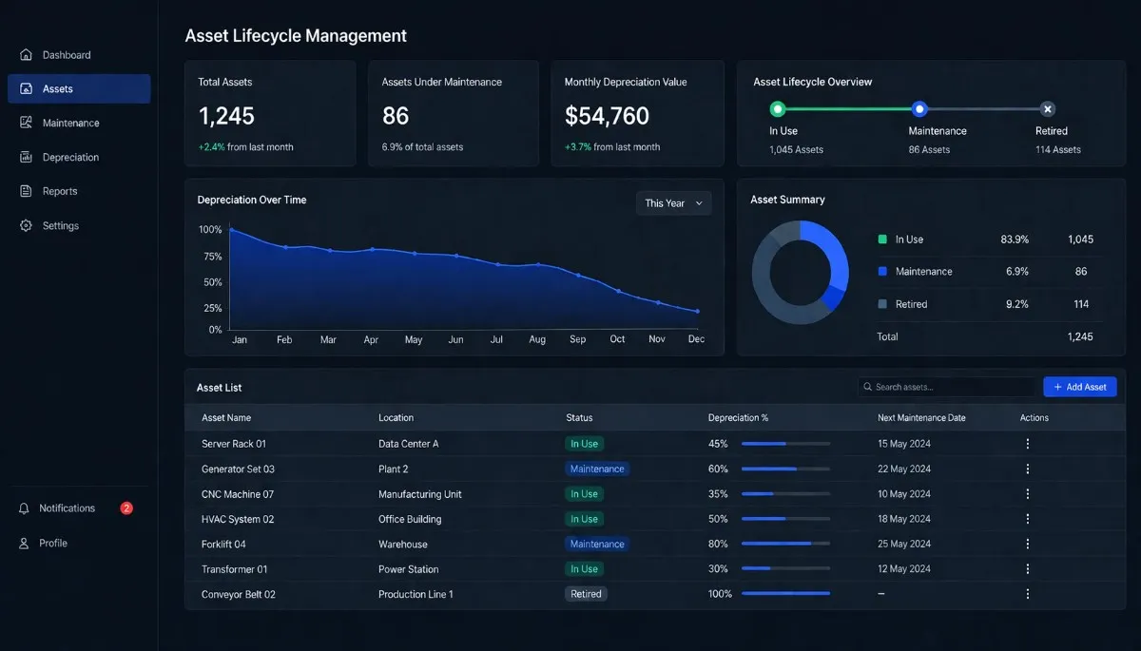Click the Assets Under Maintenance value 86
The image size is (1141, 651).
(x=396, y=116)
